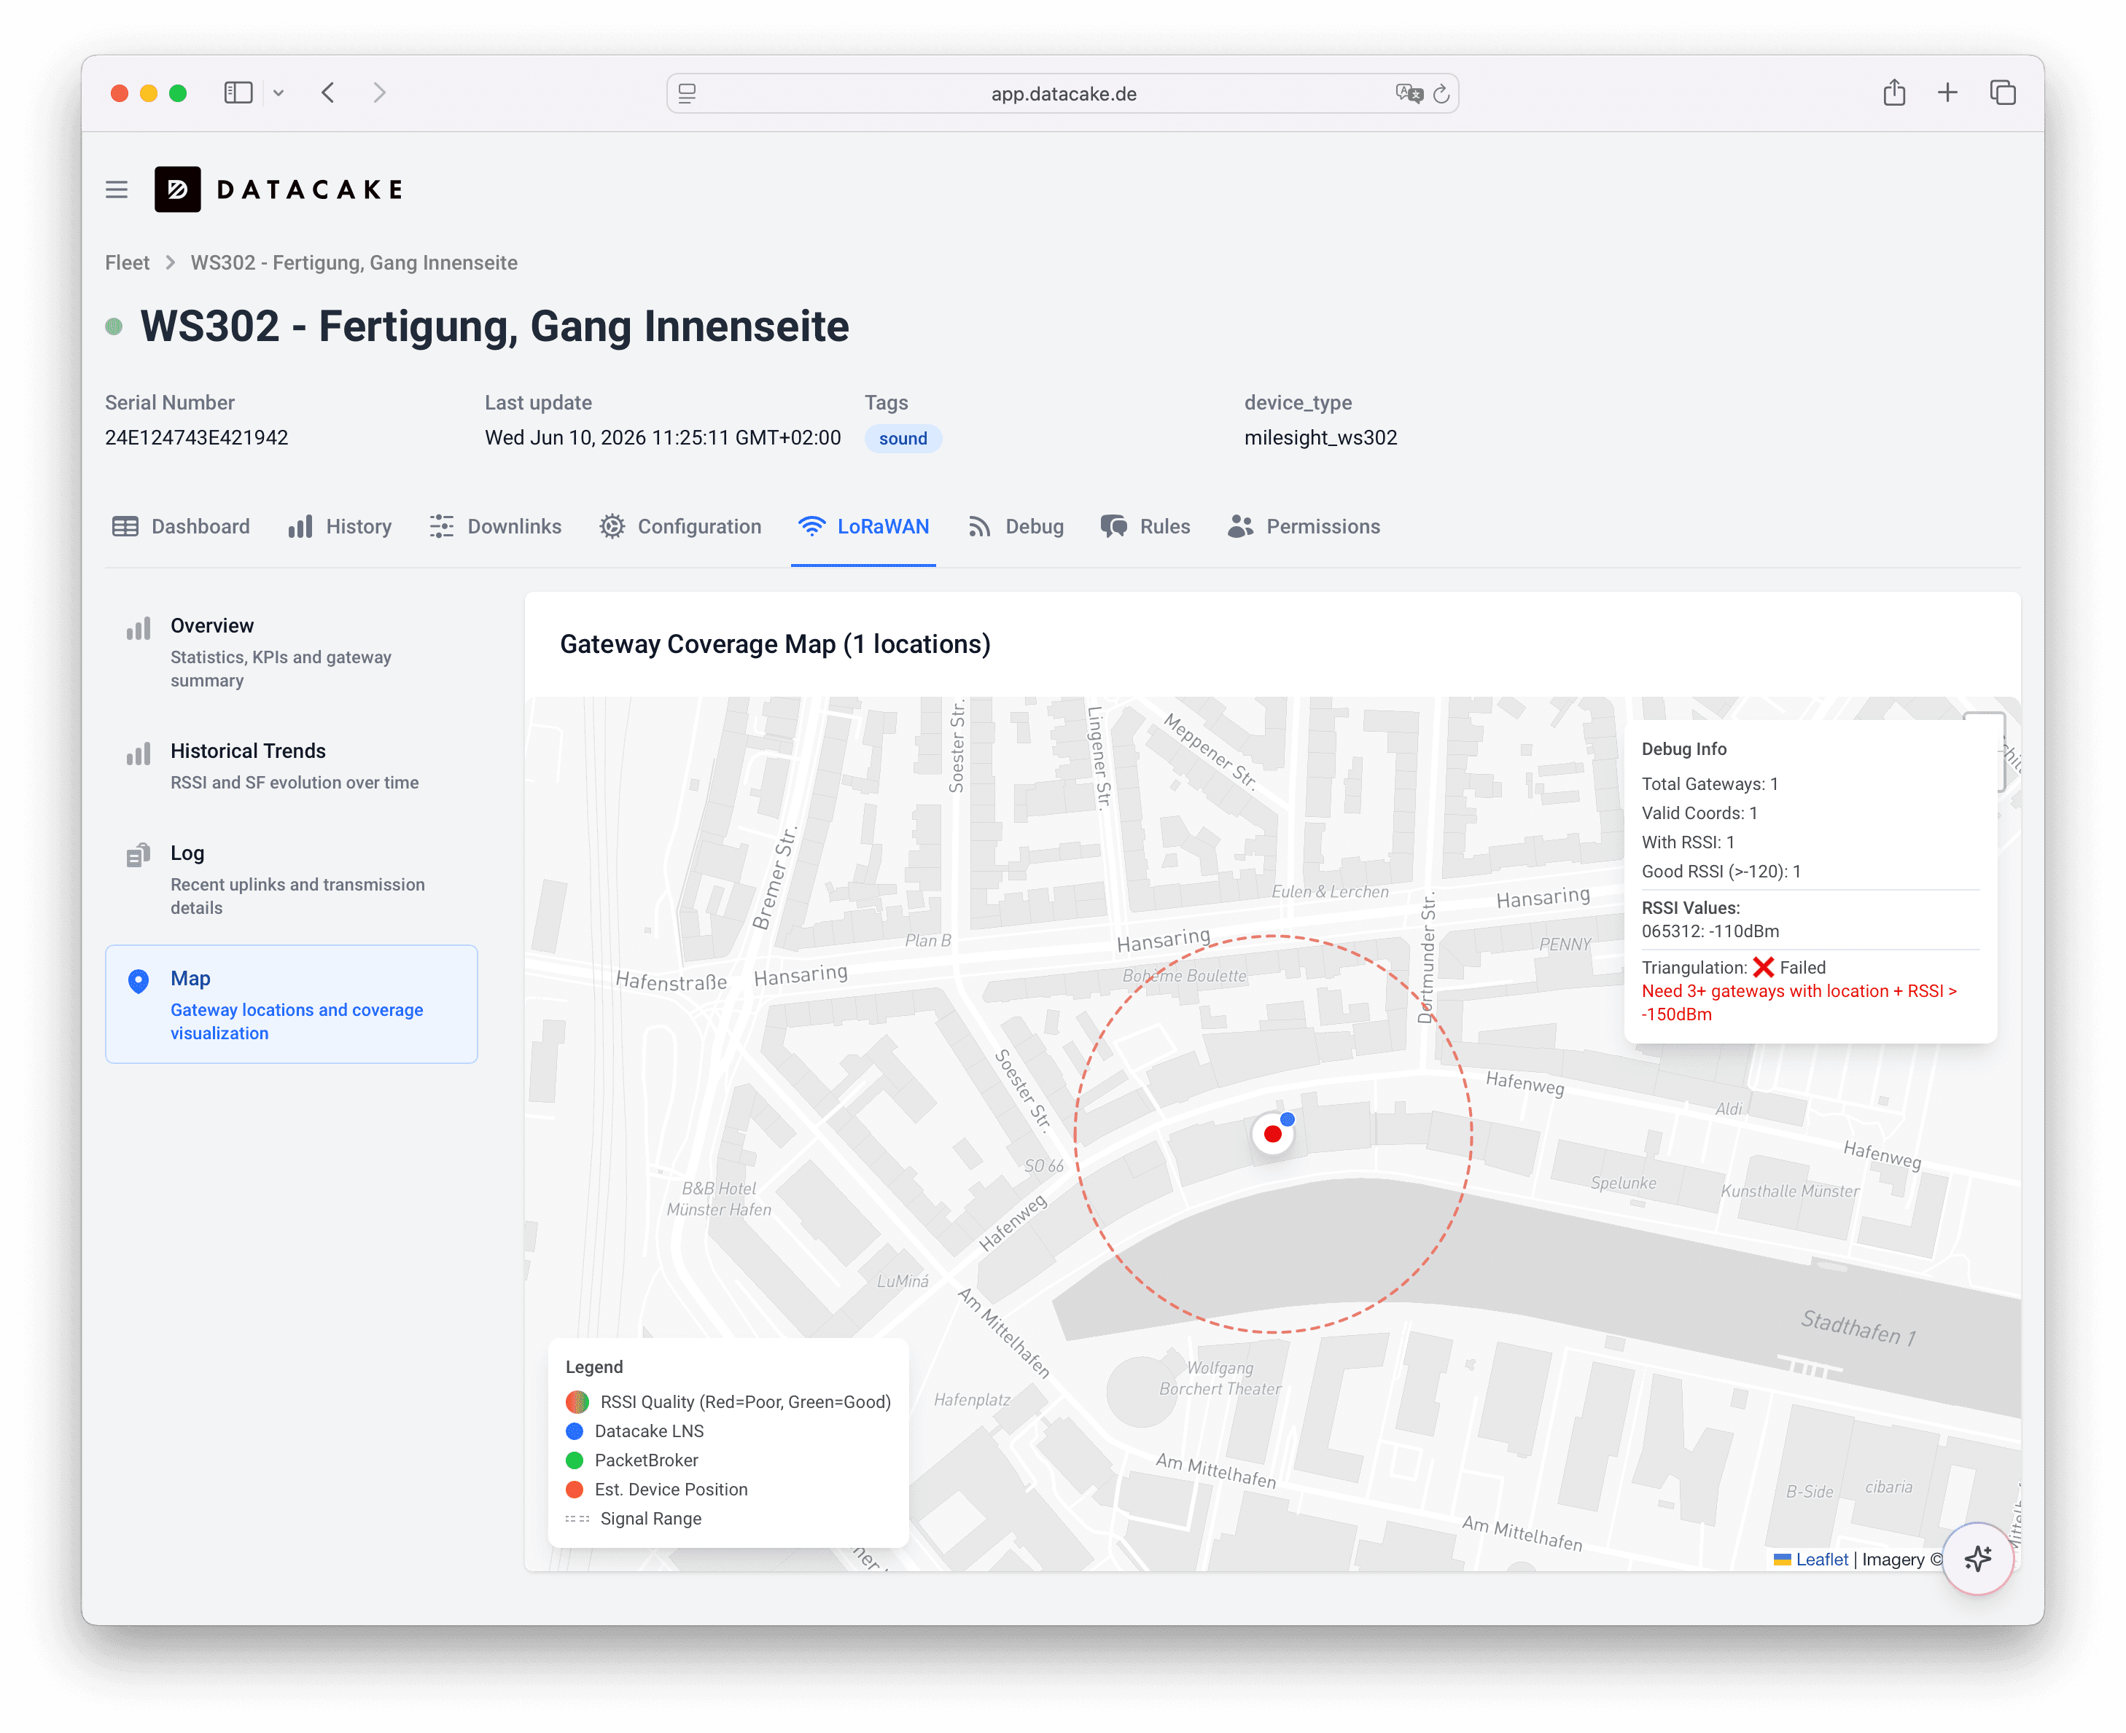The width and height of the screenshot is (2126, 1733).
Task: Click the reader/page icon in address bar
Action: pos(687,93)
